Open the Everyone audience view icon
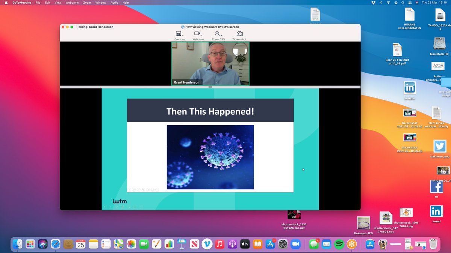The image size is (451, 253). pos(179,34)
